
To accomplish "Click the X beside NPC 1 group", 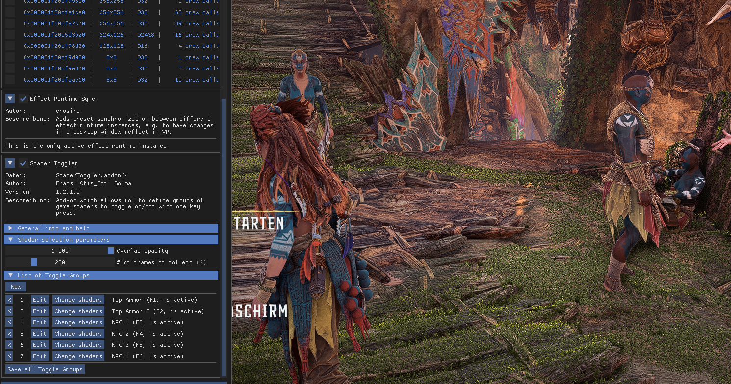I will click(9, 322).
